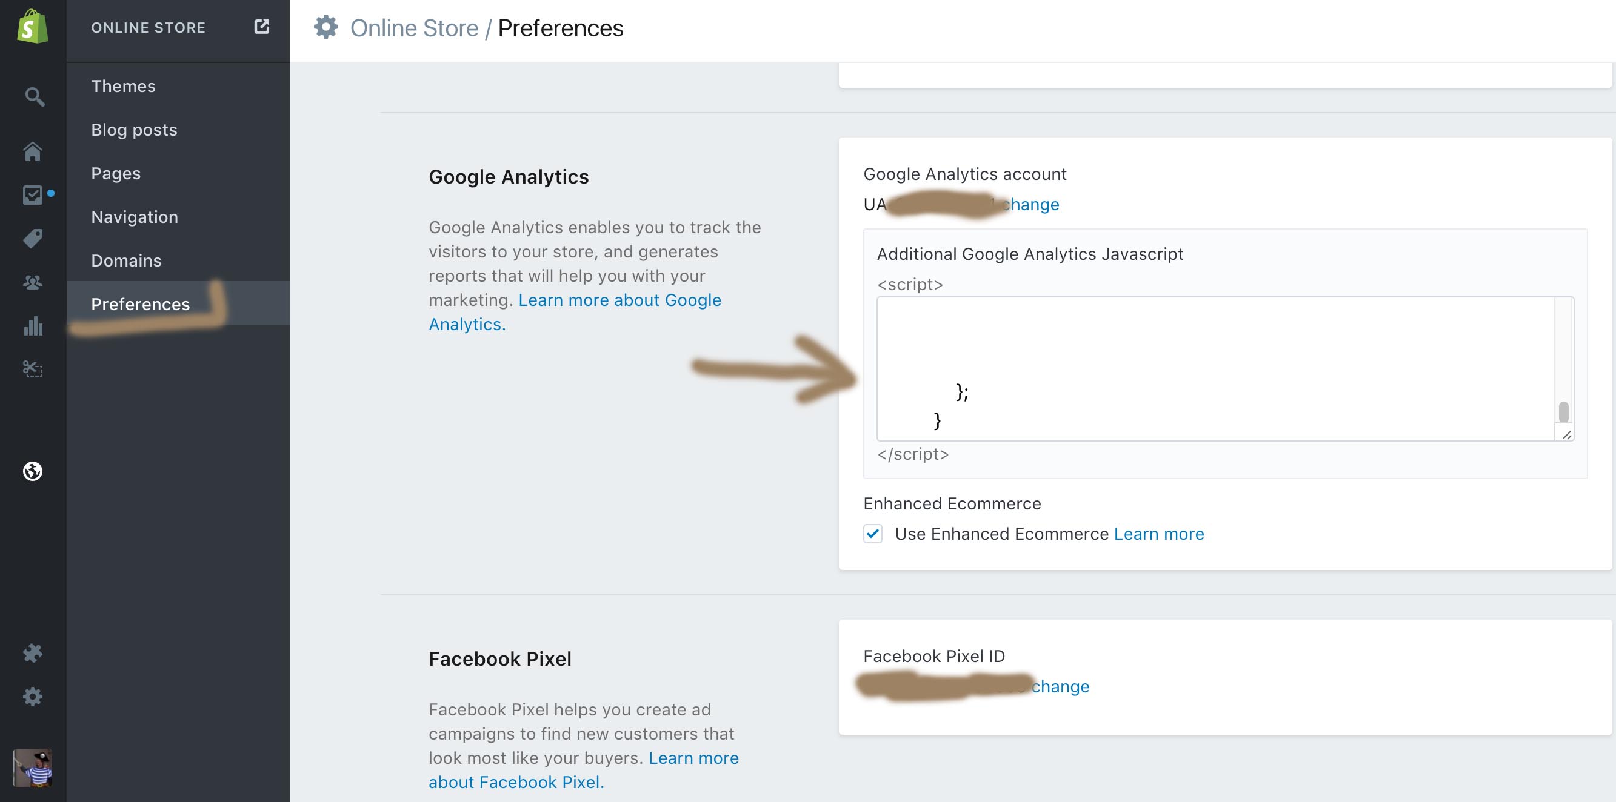Open Discounts scissors icon
The width and height of the screenshot is (1616, 802).
(x=33, y=369)
